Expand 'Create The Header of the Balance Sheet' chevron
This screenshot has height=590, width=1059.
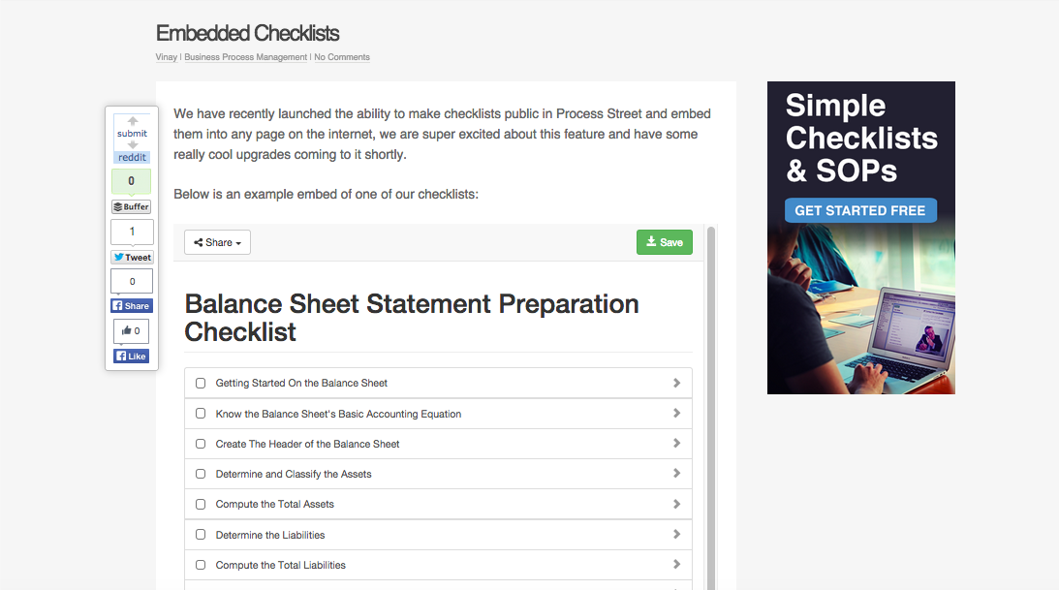(676, 444)
